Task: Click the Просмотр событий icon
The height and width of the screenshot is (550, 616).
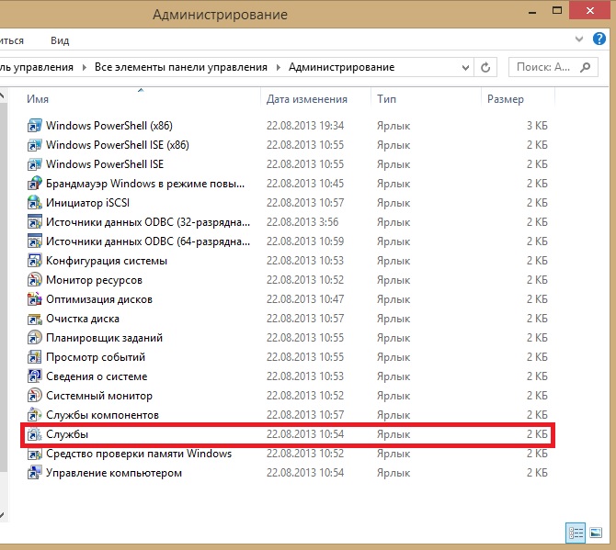Action: [35, 357]
